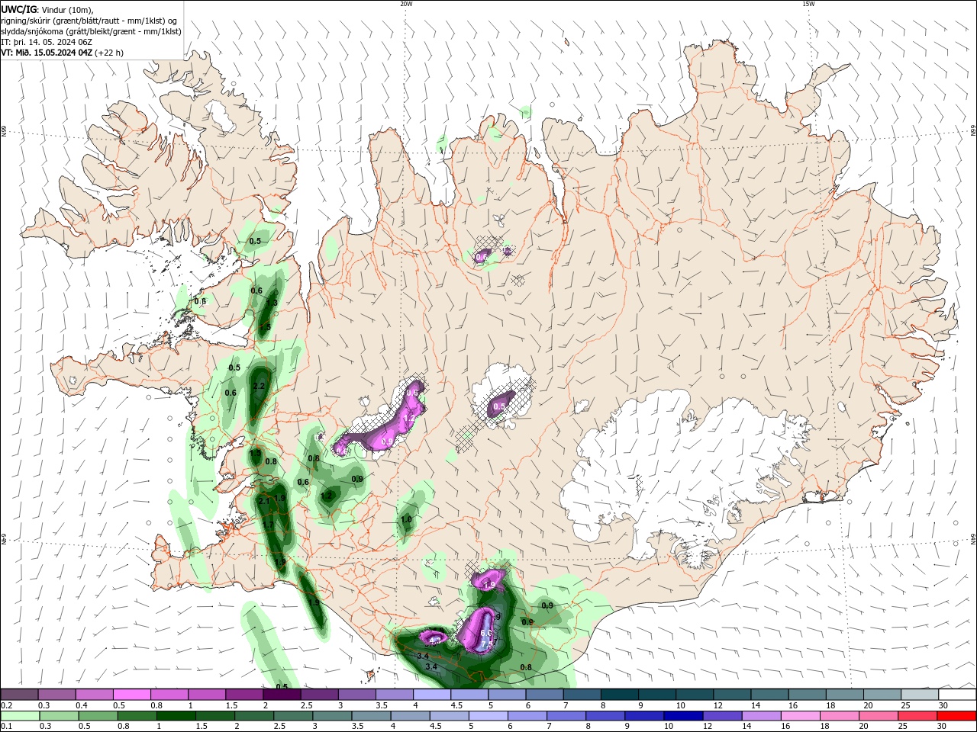Click the violet 12 swatch in the lower scale
Image resolution: width=977 pixels, height=732 pixels.
click(722, 716)
